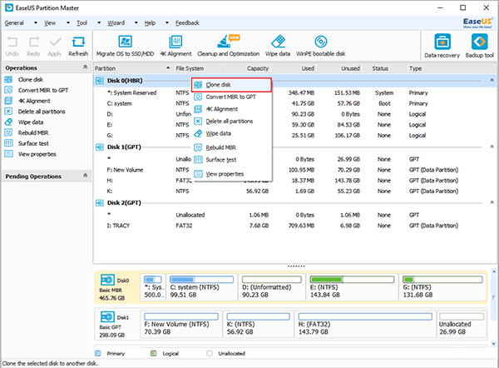Select C: system (NTFS) block in disk map
This screenshot has width=499, height=368.
point(202,287)
